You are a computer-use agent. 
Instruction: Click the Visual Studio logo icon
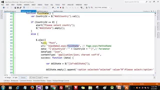click(x=2, y=2)
